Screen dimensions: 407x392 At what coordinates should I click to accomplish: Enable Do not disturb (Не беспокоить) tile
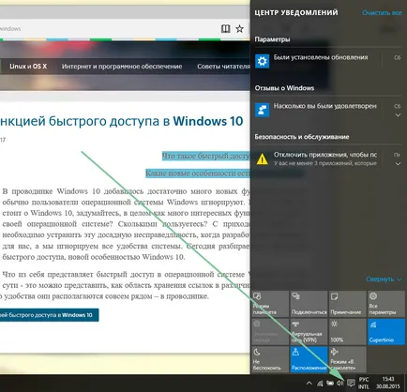click(270, 359)
